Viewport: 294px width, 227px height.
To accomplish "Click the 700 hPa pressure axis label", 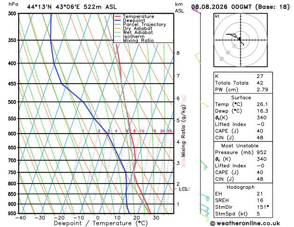I will click(x=13, y=160).
